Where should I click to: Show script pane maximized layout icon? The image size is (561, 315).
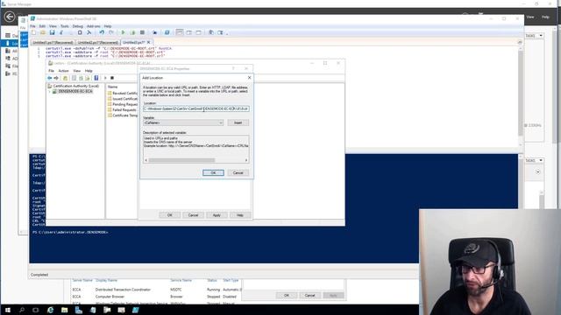198,32
